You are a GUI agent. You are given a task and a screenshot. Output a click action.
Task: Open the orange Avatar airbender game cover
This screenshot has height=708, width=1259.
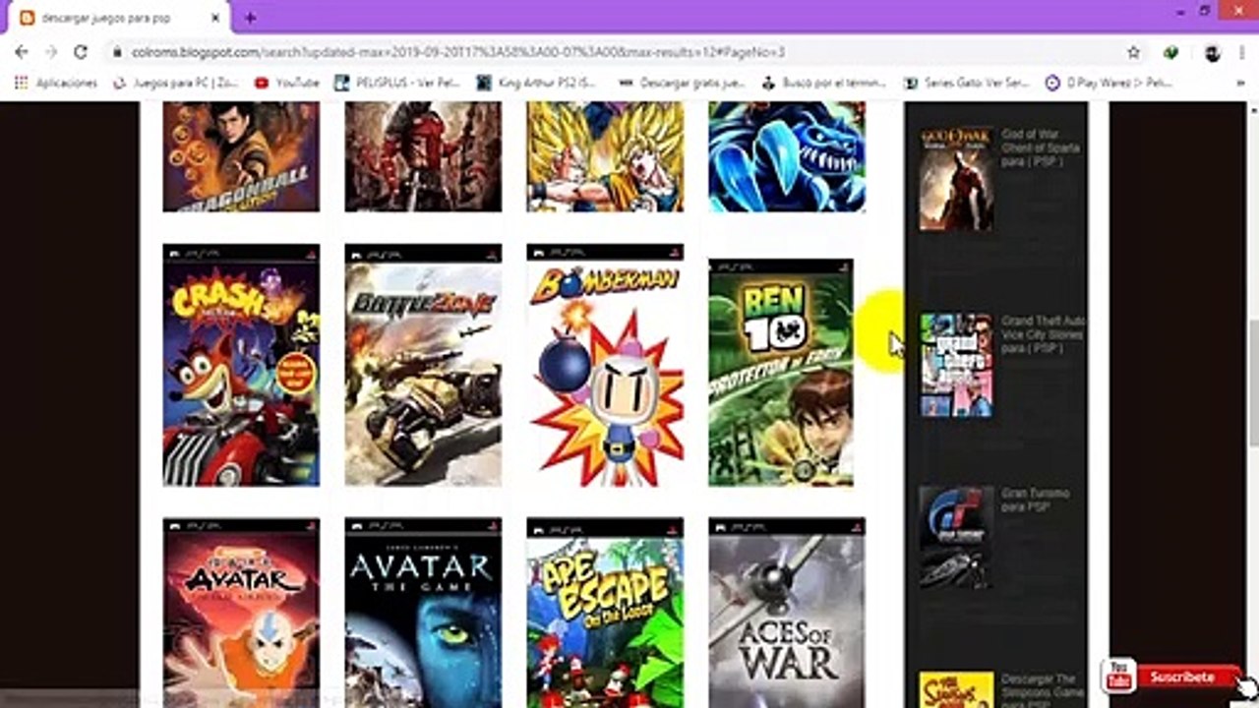click(241, 613)
